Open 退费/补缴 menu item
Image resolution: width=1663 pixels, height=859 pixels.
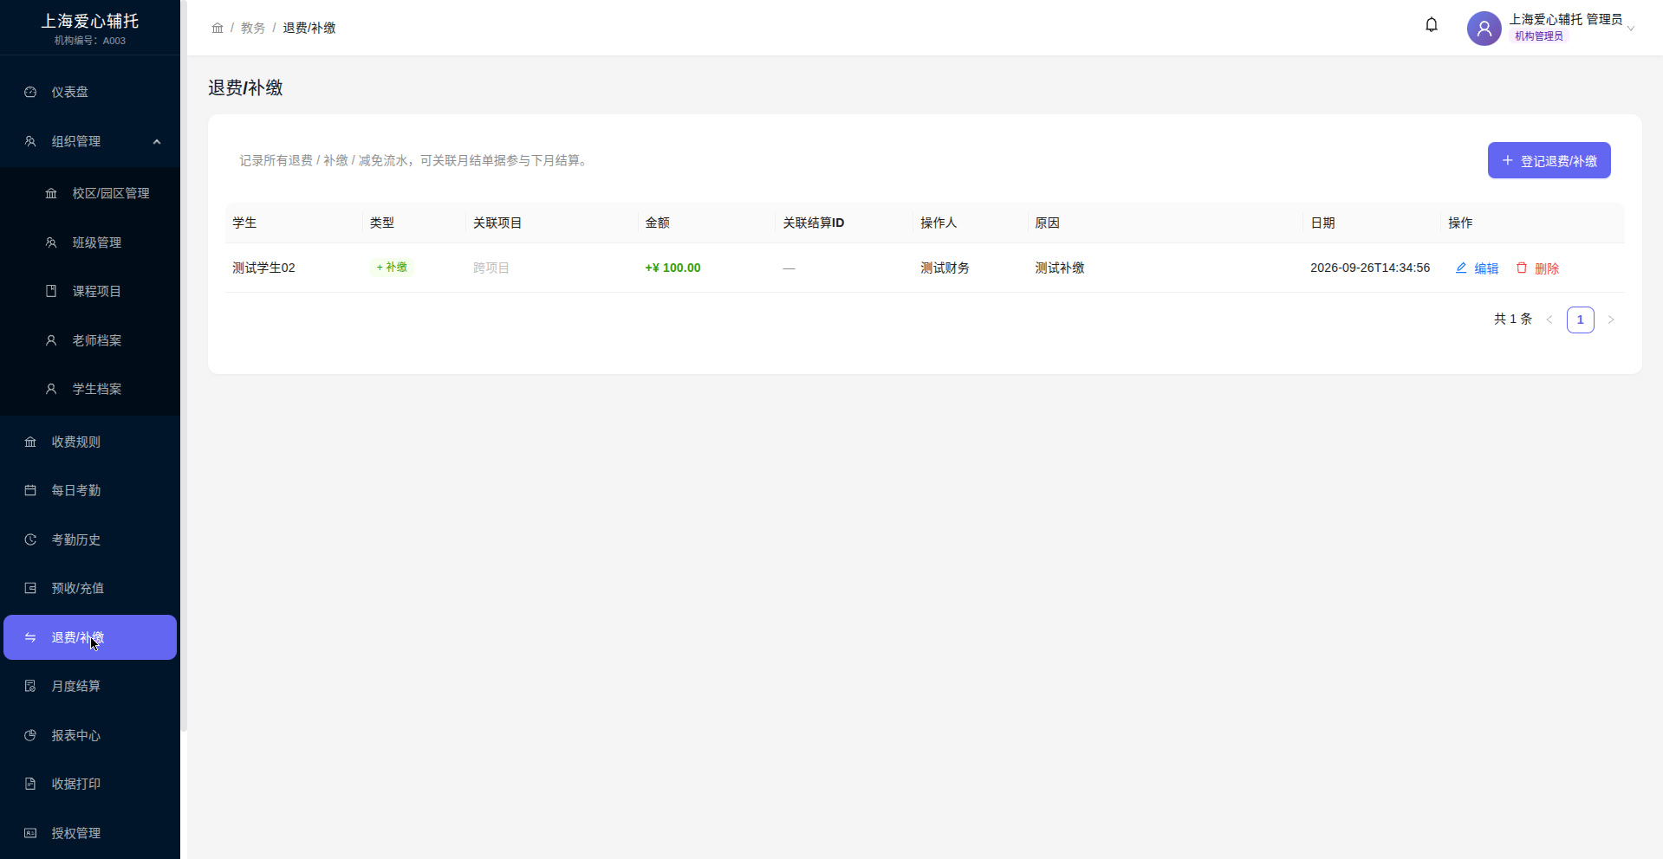tap(90, 637)
